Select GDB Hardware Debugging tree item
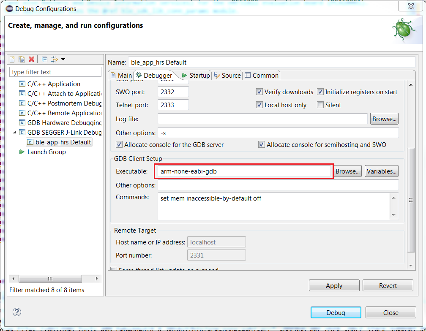This screenshot has width=426, height=331. click(64, 122)
